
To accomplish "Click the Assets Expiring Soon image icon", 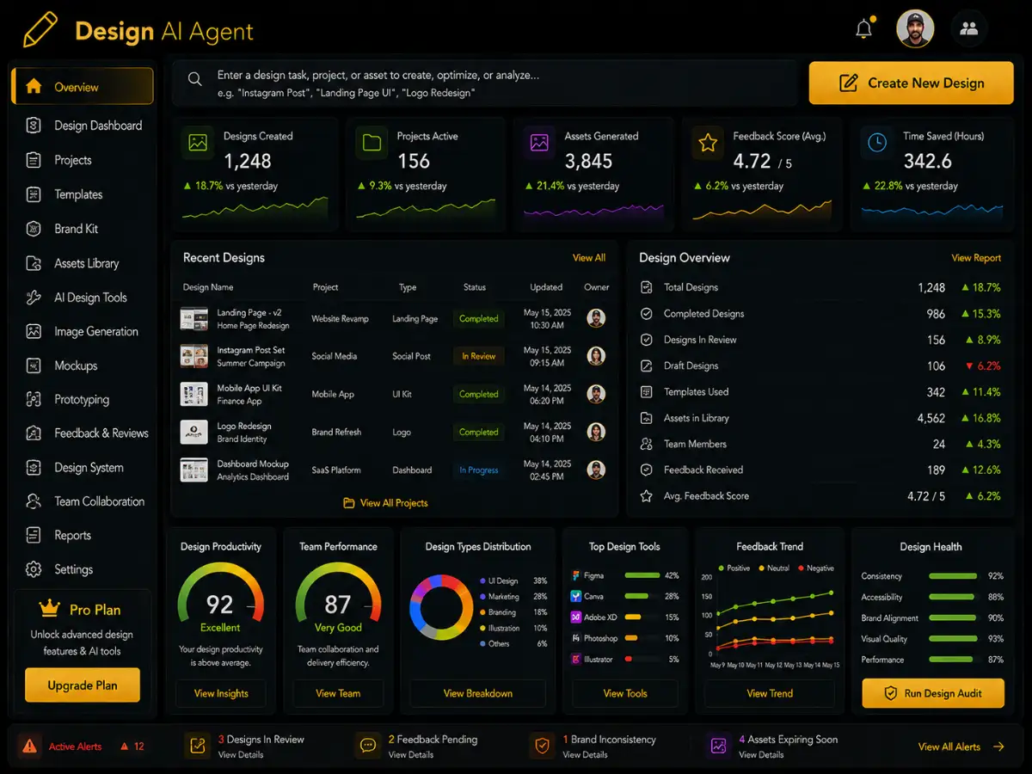I will click(x=717, y=746).
